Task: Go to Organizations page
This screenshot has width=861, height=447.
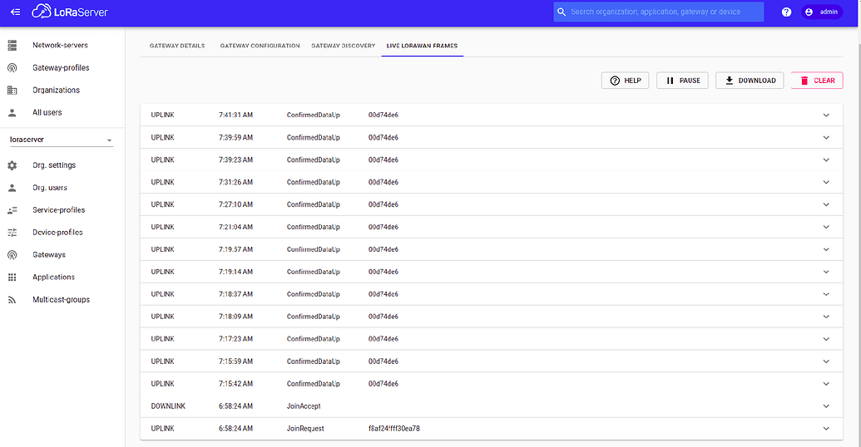Action: 56,90
